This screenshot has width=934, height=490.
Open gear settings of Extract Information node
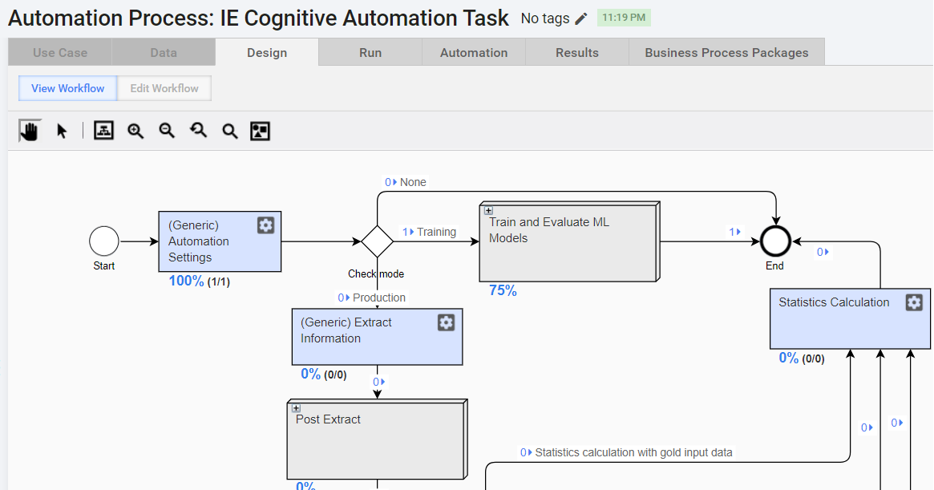(x=446, y=322)
